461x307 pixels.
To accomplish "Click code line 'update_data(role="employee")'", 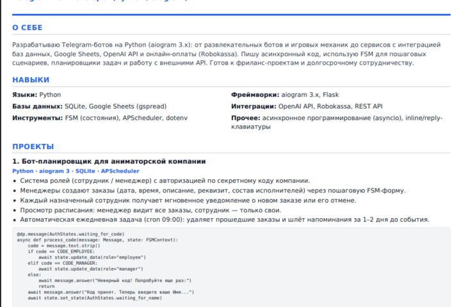I will pos(92,257).
